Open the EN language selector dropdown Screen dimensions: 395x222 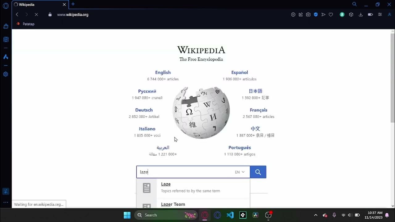tap(240, 172)
